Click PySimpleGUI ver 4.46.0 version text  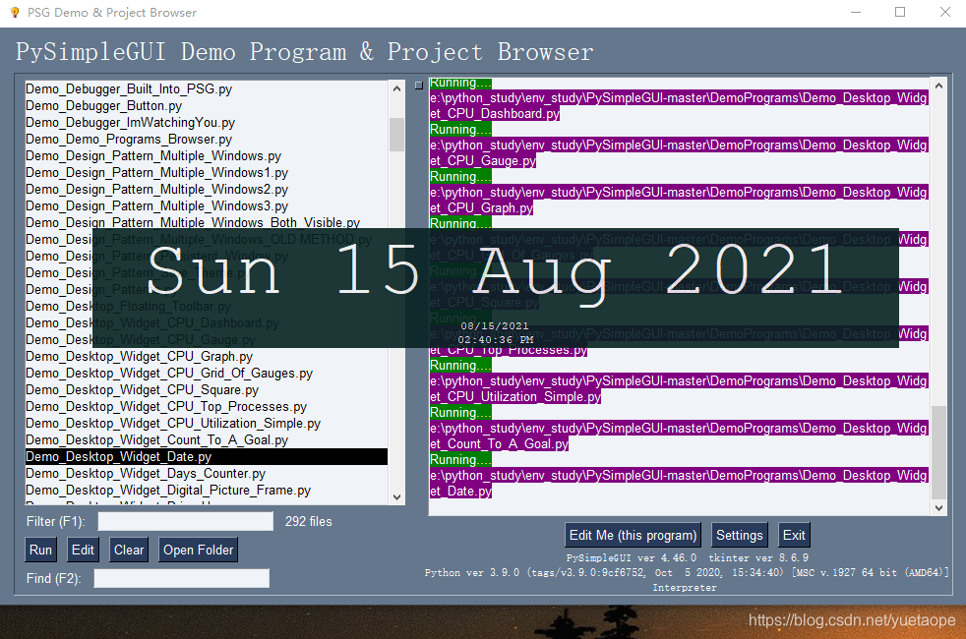(631, 557)
